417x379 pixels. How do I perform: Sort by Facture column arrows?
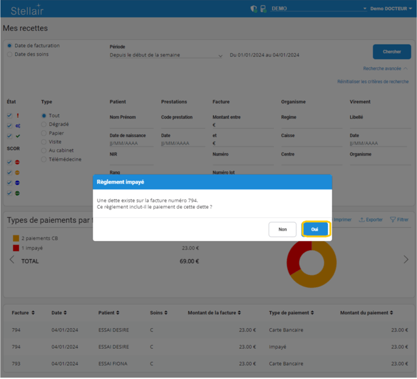[33, 313]
